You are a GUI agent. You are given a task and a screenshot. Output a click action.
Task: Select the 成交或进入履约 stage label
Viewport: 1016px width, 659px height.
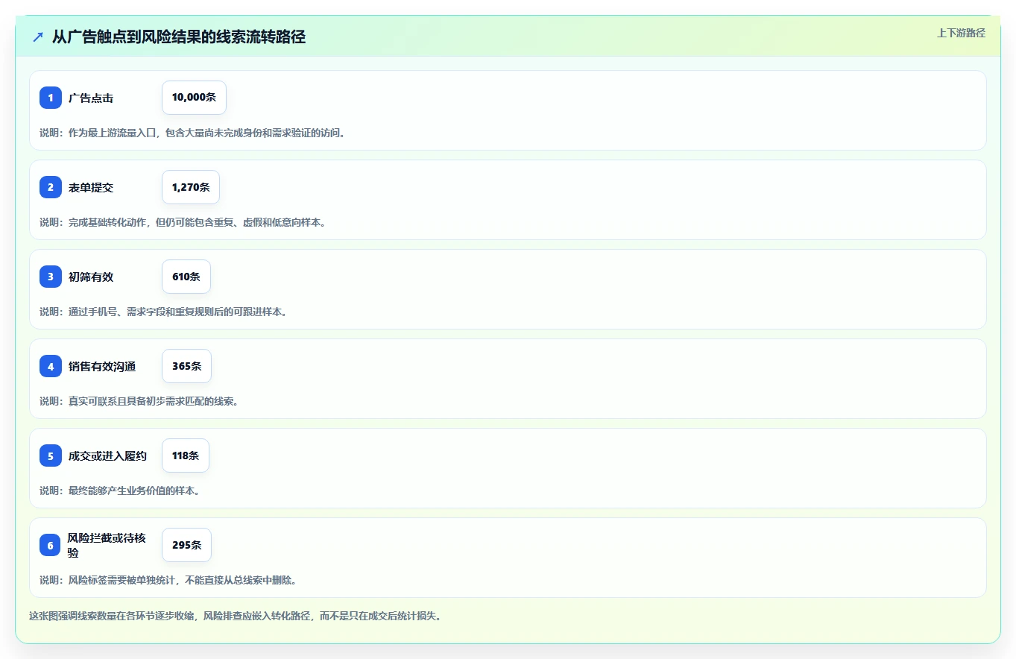pyautogui.click(x=107, y=455)
